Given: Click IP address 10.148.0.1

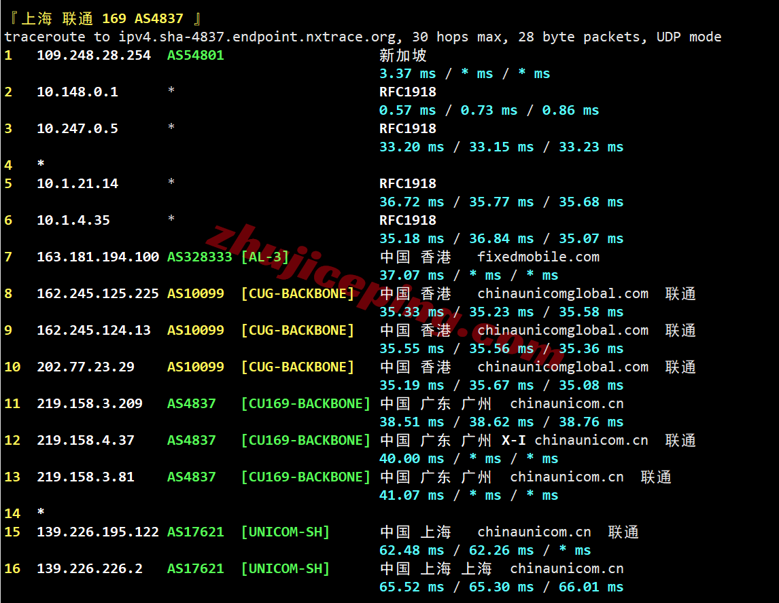Looking at the screenshot, I should [77, 92].
